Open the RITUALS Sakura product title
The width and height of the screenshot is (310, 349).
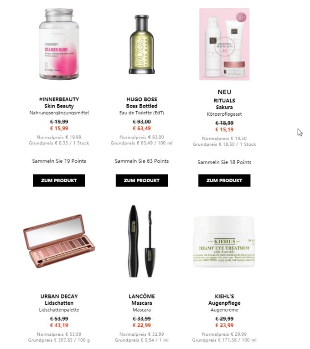click(x=224, y=104)
